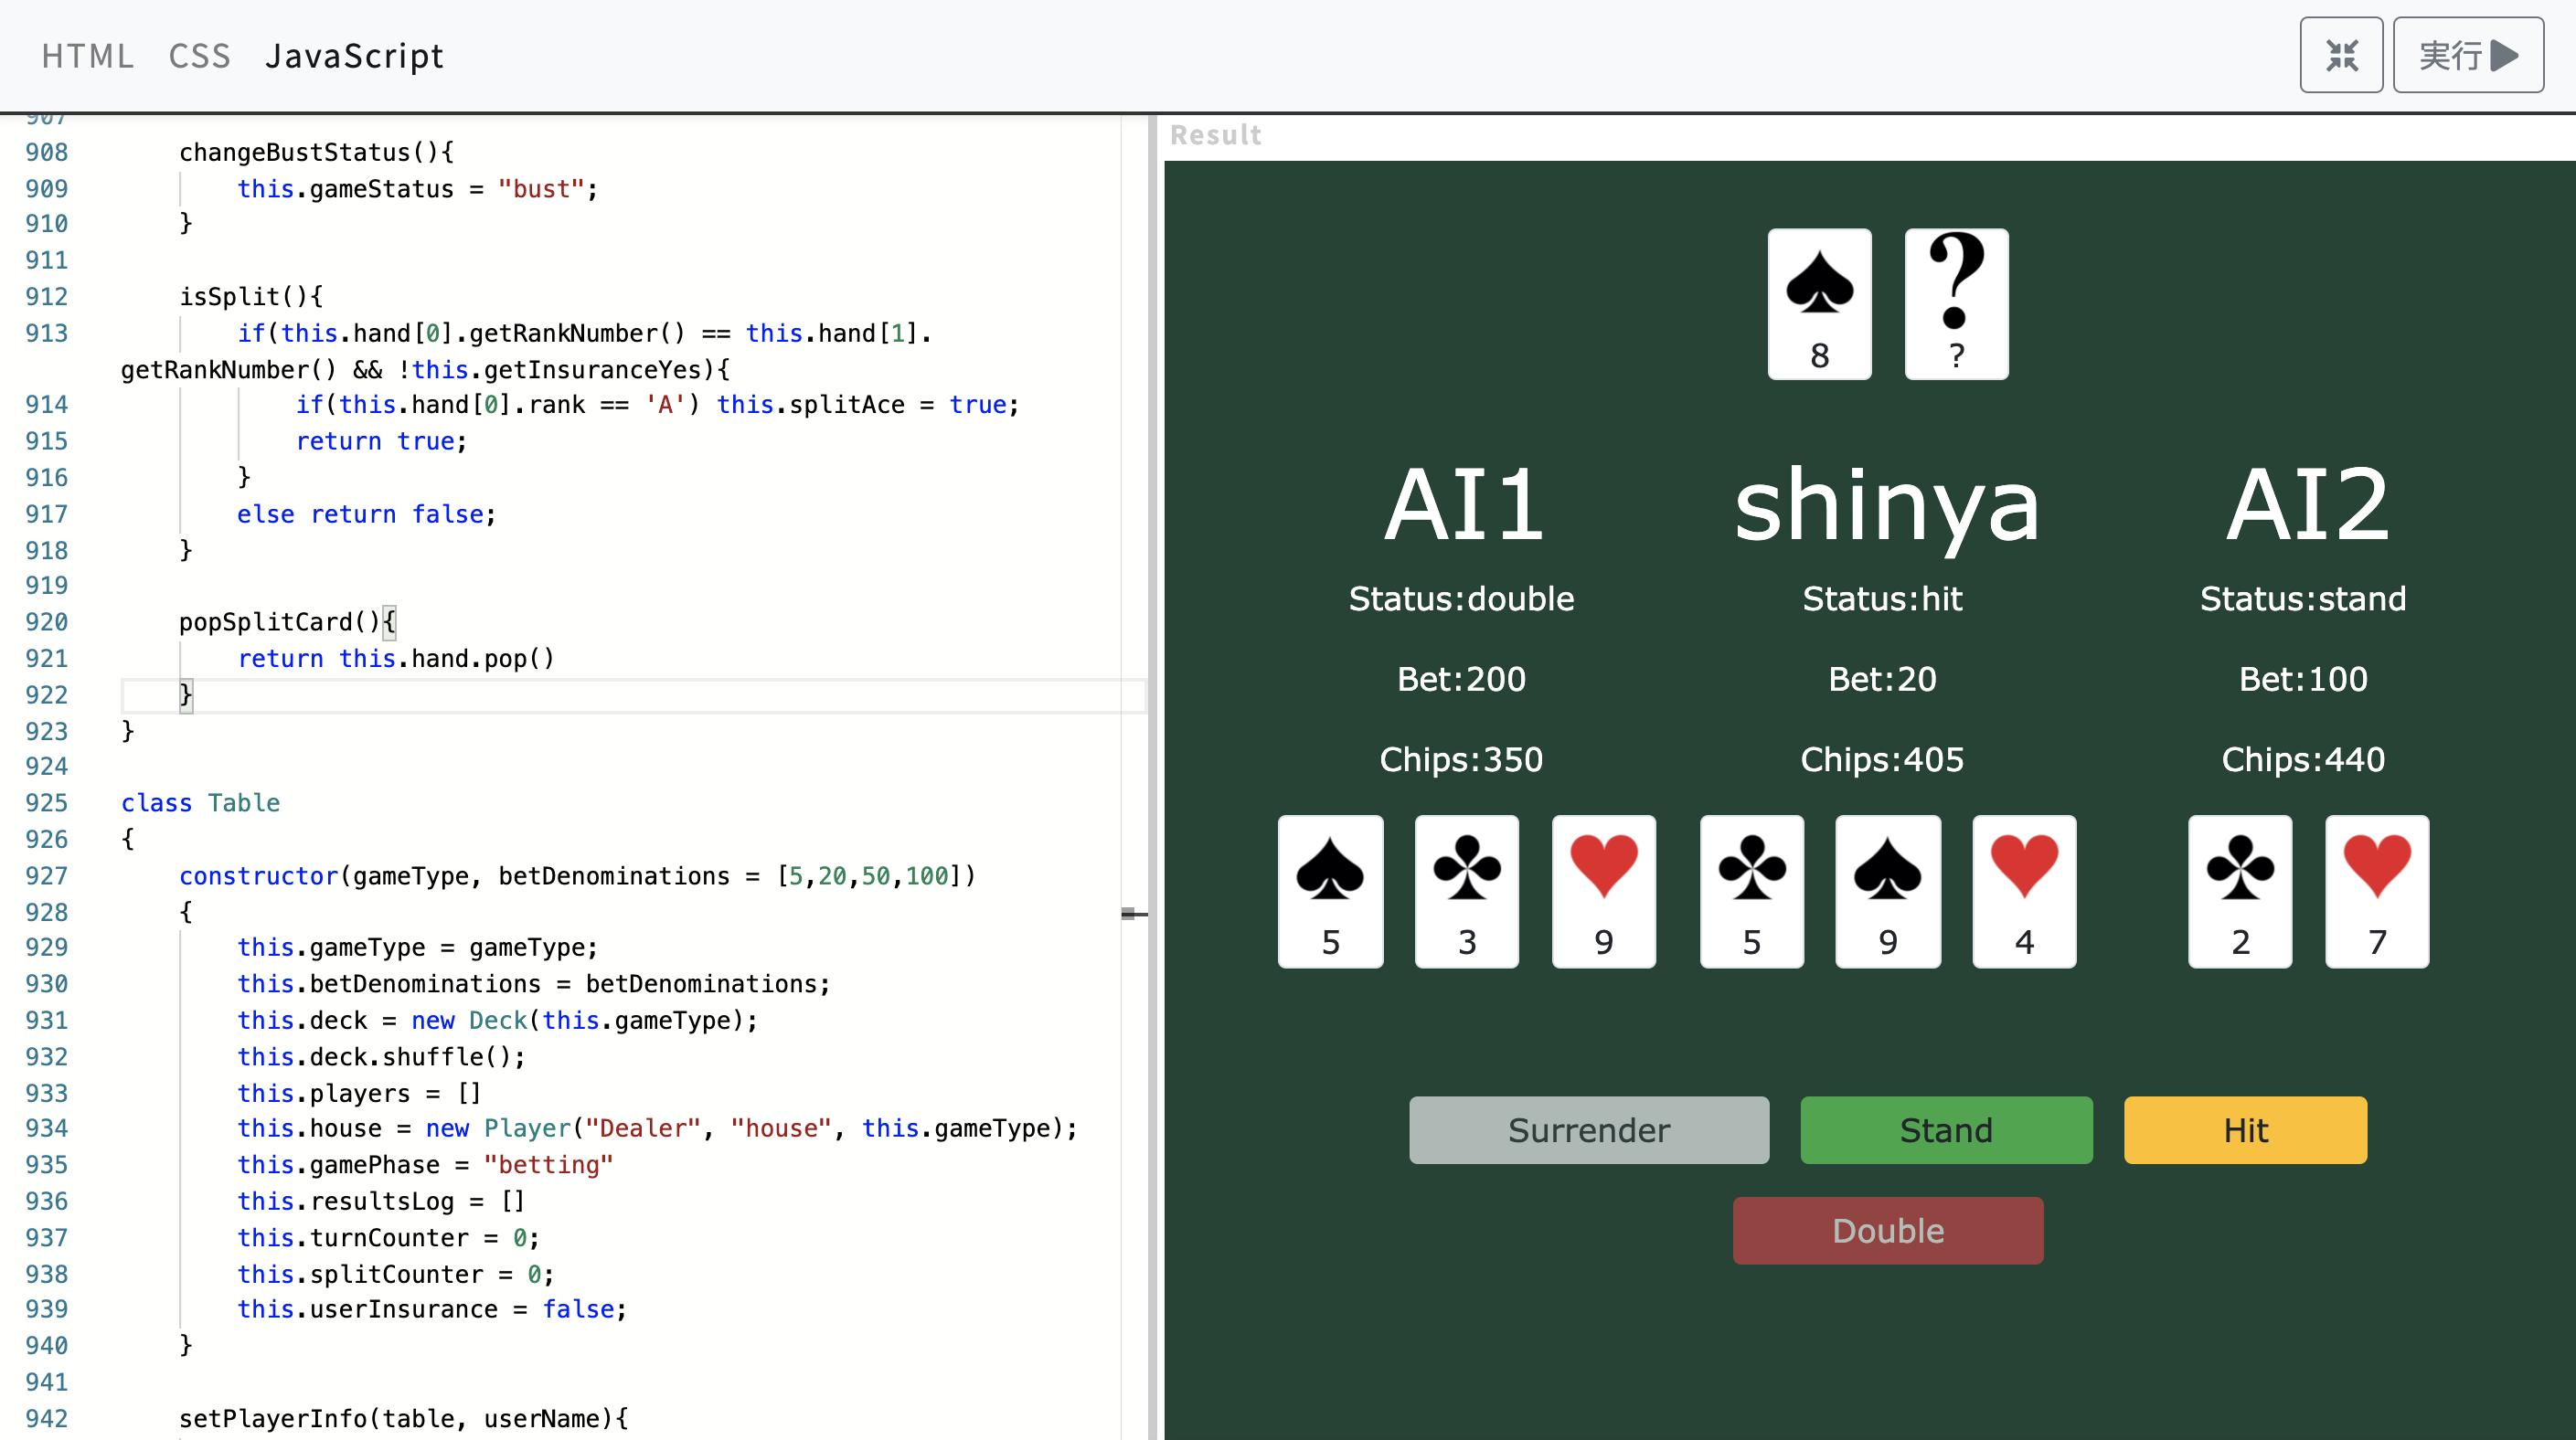Screen dimensions: 2576x1440
Task: Click 'else return false;' code line
Action: [x=366, y=514]
